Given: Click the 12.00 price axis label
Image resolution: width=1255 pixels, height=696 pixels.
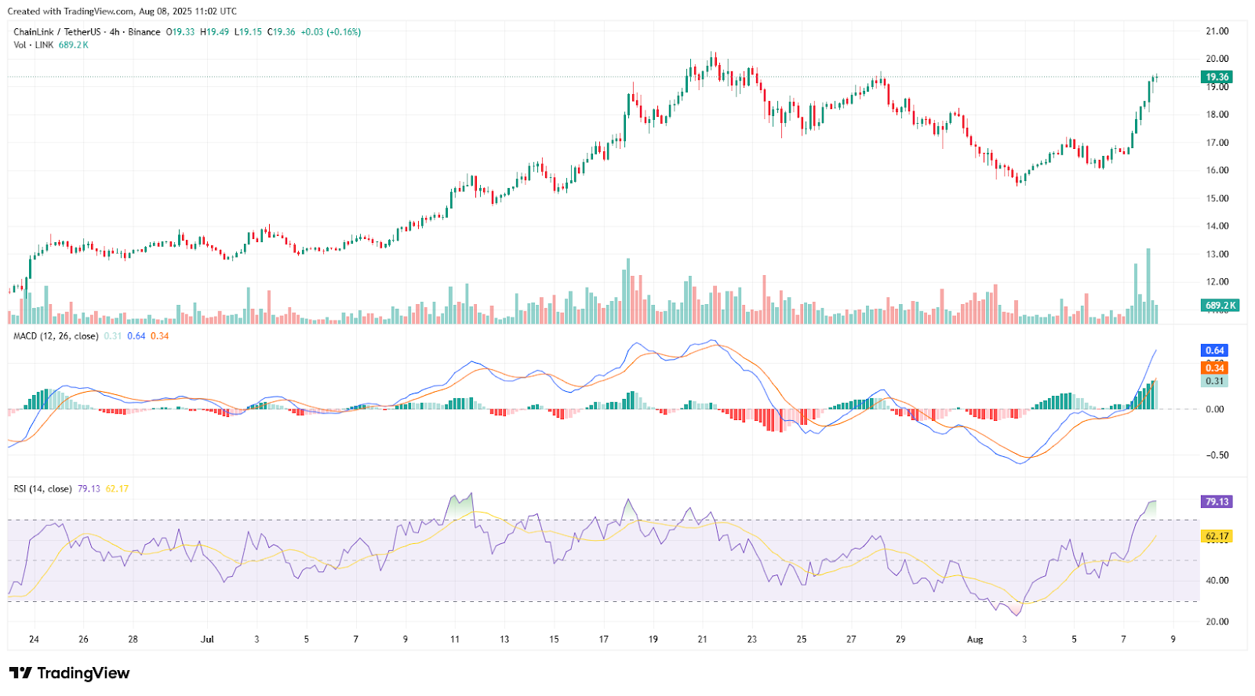Looking at the screenshot, I should 1217,281.
